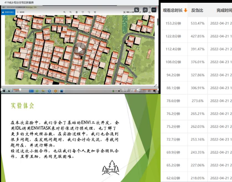Click the playback speed button beside video time
The width and height of the screenshot is (232, 182).
133,89
